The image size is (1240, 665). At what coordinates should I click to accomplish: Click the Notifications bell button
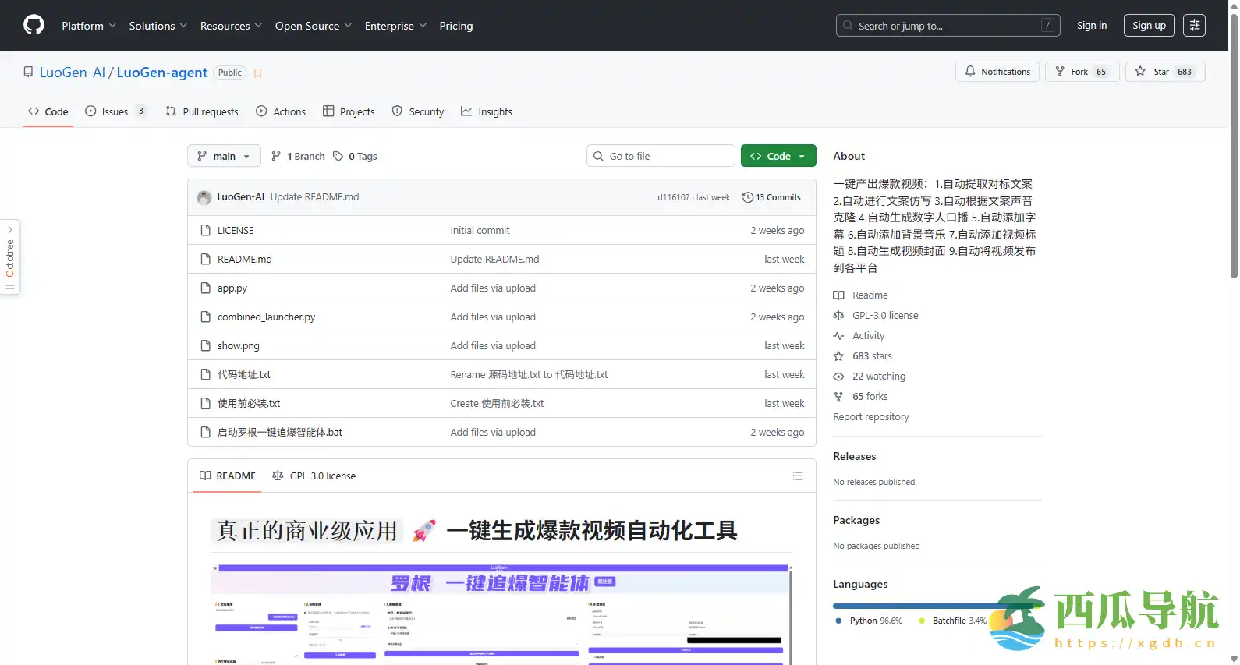pos(997,72)
